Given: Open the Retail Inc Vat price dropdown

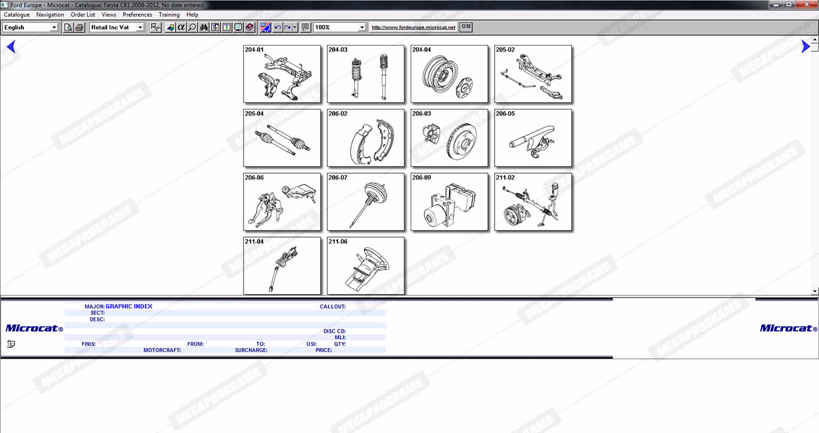Looking at the screenshot, I should pos(140,28).
